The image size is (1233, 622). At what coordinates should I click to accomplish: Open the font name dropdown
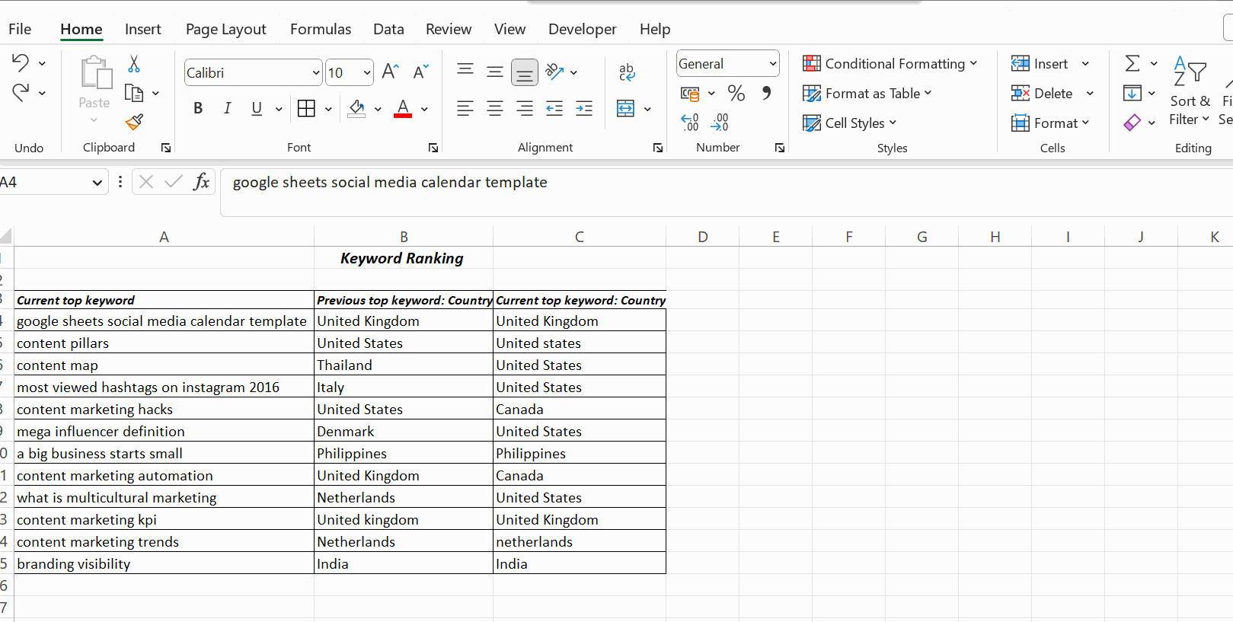pos(315,73)
